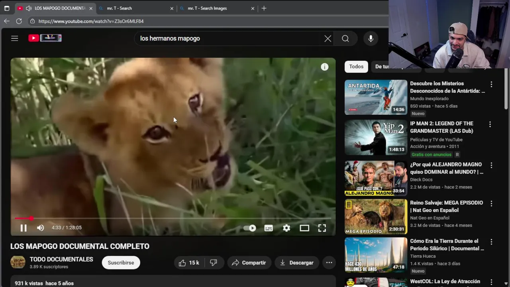
Task: Dislike the video with thumbs down
Action: coord(214,263)
